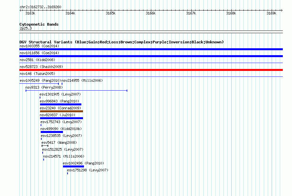
Task: Open the nsv1011656 (Coe2014) variant label
Action: coord(39,53)
